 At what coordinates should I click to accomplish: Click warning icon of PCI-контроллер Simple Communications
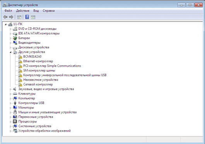coord(20,66)
